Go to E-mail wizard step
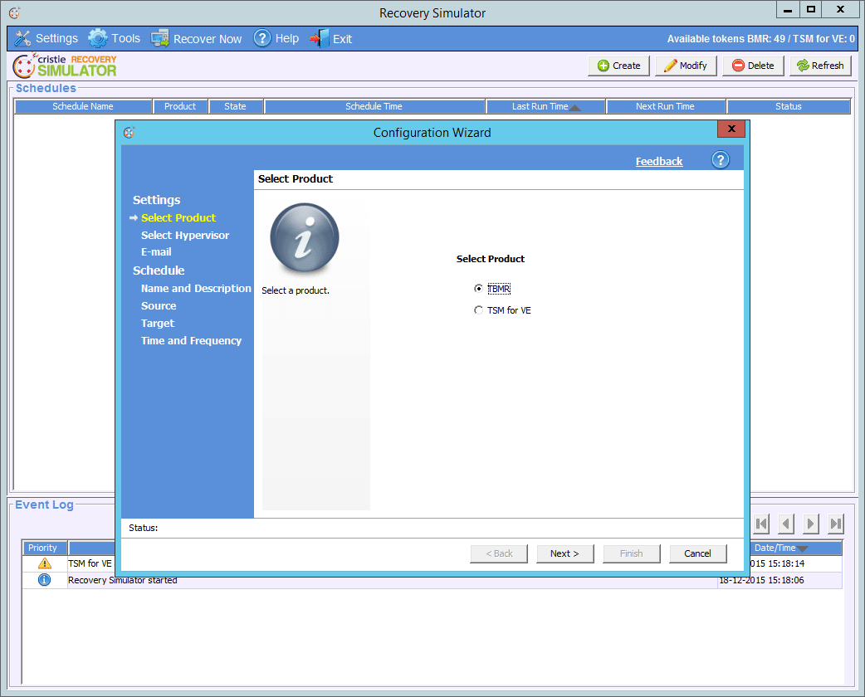The height and width of the screenshot is (697, 865). coord(156,252)
